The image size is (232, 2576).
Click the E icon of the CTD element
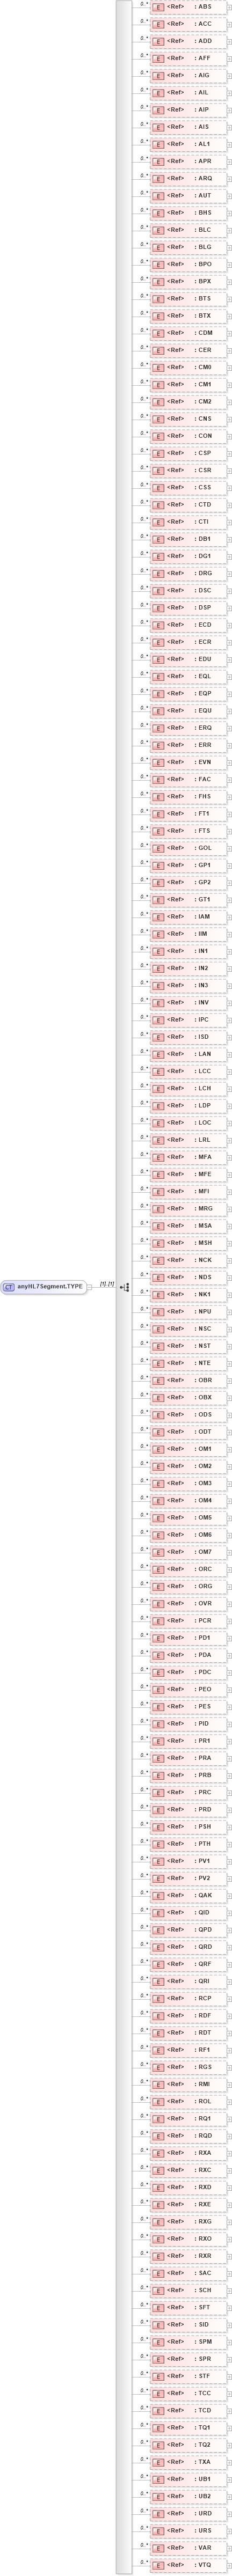[x=158, y=505]
